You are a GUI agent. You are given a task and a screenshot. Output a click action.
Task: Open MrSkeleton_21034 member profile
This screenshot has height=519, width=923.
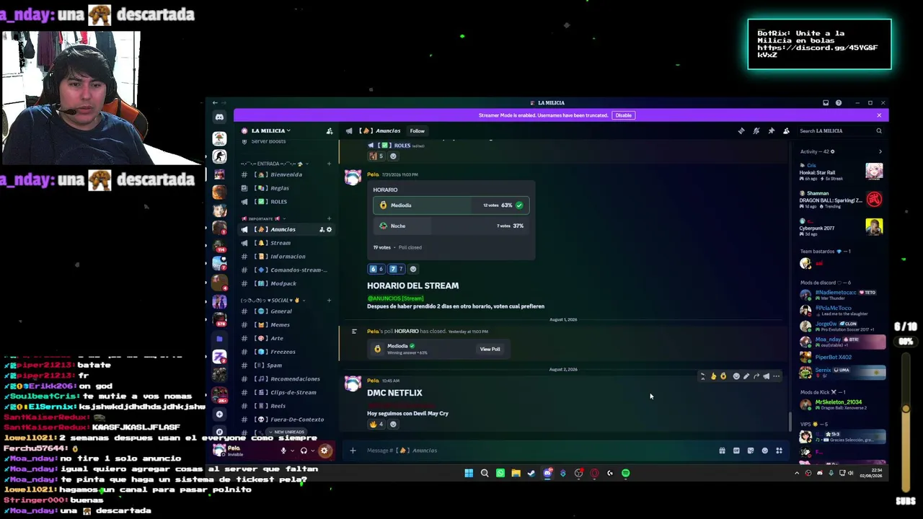[x=842, y=405]
